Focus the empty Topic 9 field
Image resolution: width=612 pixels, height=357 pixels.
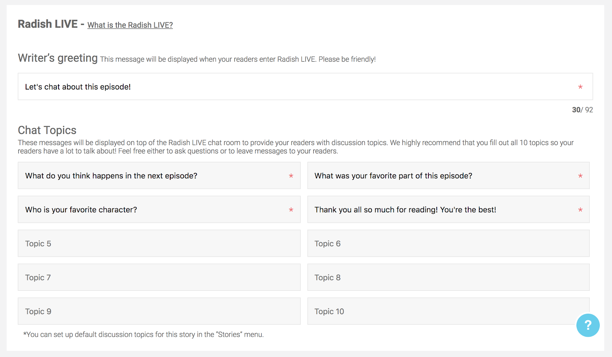point(159,311)
